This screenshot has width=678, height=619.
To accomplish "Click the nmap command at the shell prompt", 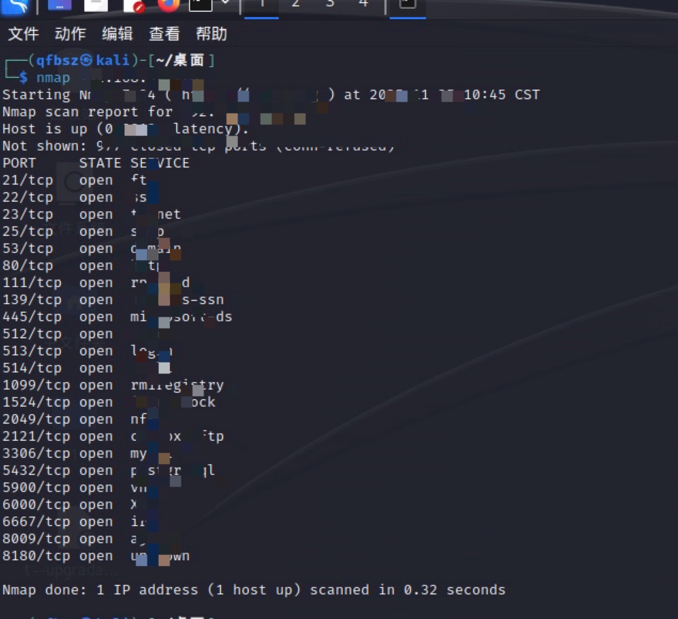I will click(53, 77).
